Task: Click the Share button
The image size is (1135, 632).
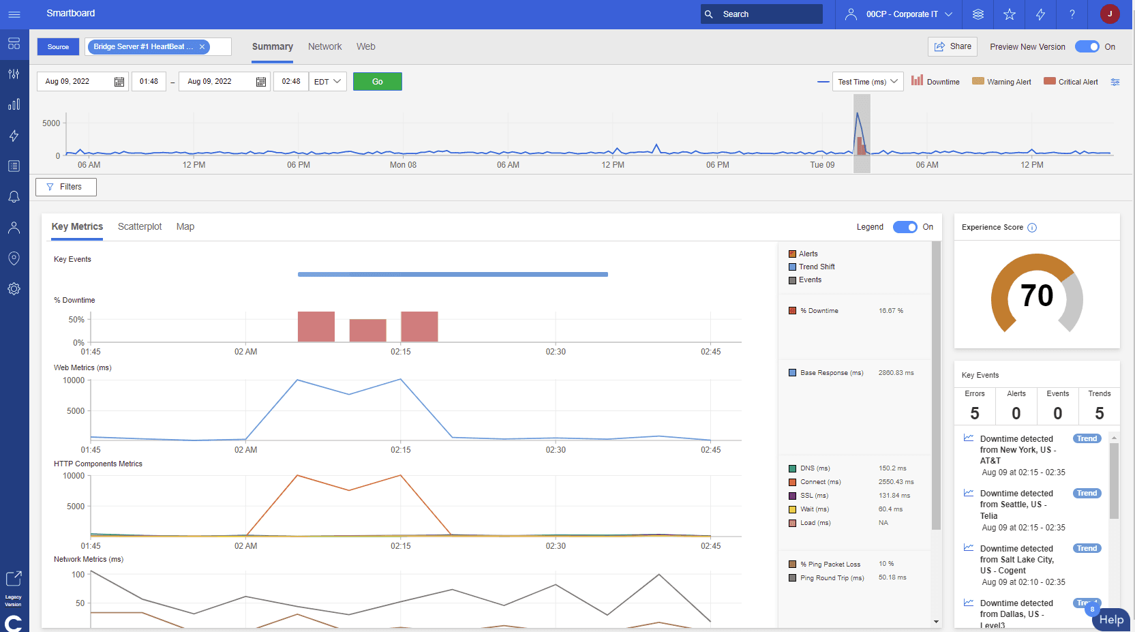Action: (x=952, y=47)
